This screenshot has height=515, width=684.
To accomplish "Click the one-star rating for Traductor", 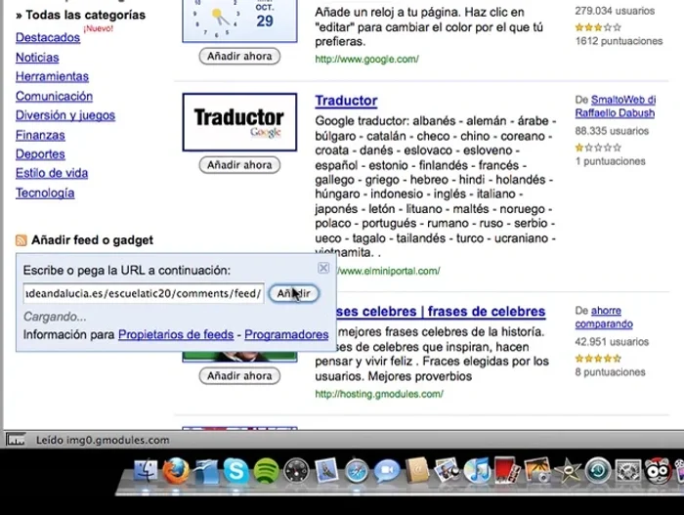I will pyautogui.click(x=598, y=148).
